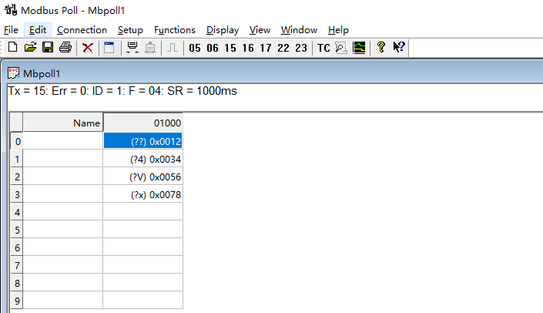Viewport: 543px width, 313px height.
Task: Click row header number 7
Action: point(17,265)
